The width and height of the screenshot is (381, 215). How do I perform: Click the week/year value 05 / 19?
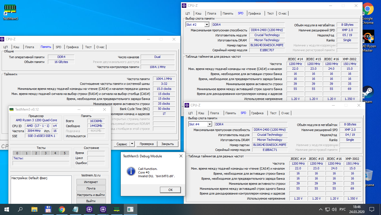[x=347, y=35]
